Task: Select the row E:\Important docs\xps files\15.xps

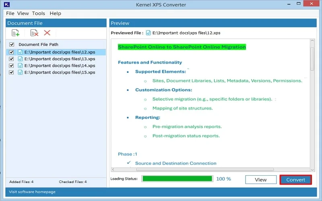Action: [x=56, y=72]
